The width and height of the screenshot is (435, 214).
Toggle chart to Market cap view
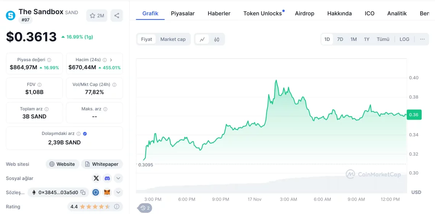pyautogui.click(x=173, y=39)
